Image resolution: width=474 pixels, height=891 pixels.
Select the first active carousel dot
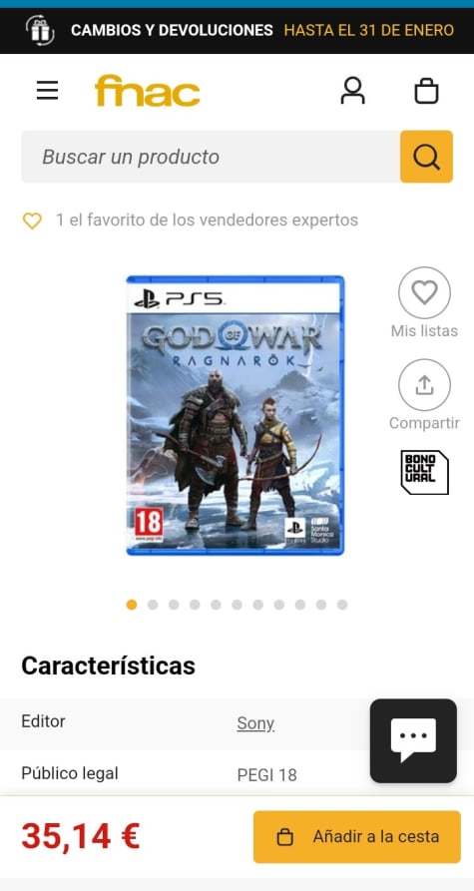pyautogui.click(x=132, y=605)
